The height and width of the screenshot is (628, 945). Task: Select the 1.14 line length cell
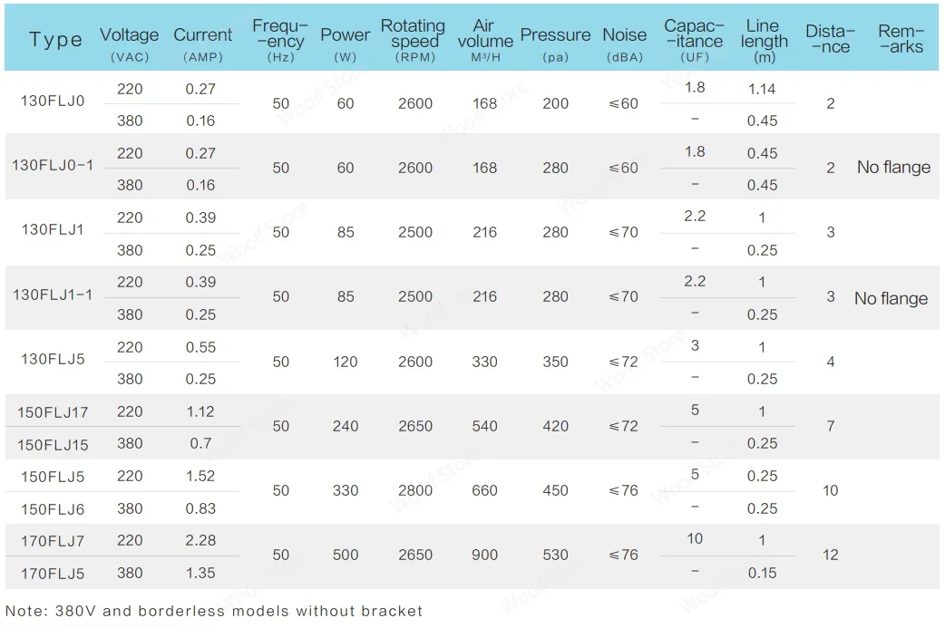[762, 89]
